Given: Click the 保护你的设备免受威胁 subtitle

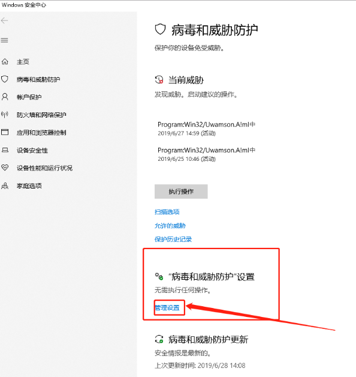Looking at the screenshot, I should pos(189,48).
